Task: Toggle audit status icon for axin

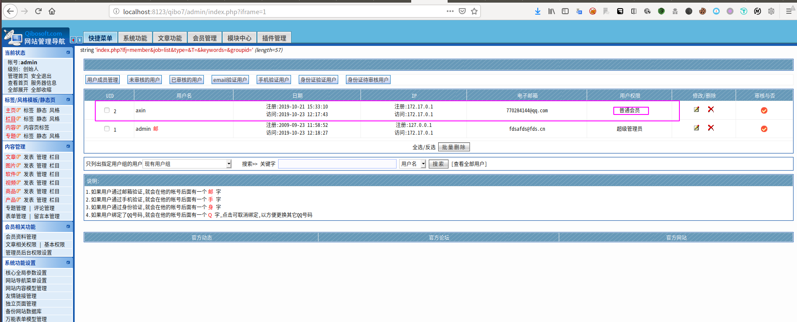Action: pos(764,111)
